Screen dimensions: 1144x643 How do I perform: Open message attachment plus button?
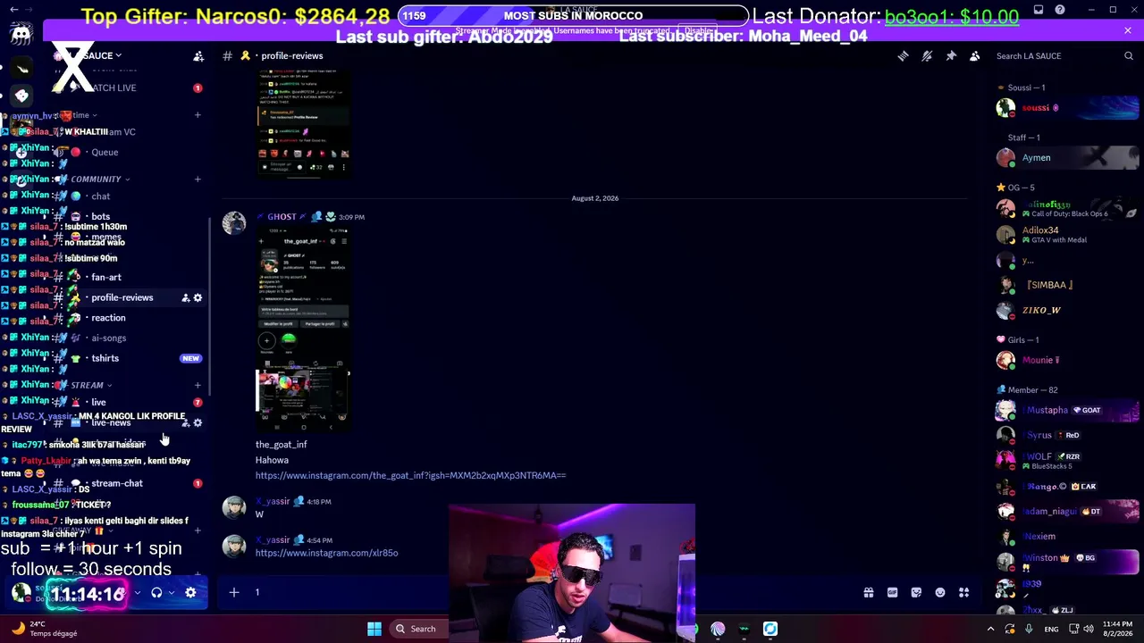(234, 592)
